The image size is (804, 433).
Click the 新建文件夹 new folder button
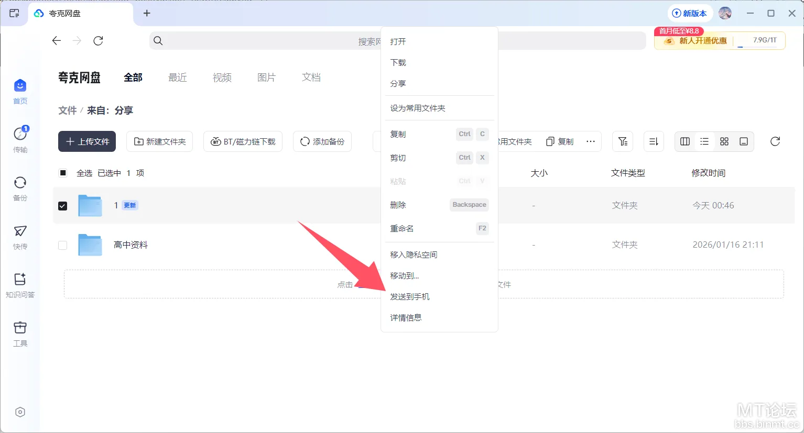pos(160,141)
